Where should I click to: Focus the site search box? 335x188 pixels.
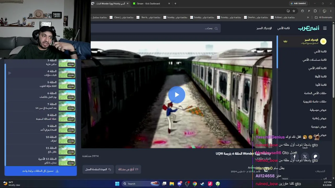pyautogui.click(x=156, y=28)
